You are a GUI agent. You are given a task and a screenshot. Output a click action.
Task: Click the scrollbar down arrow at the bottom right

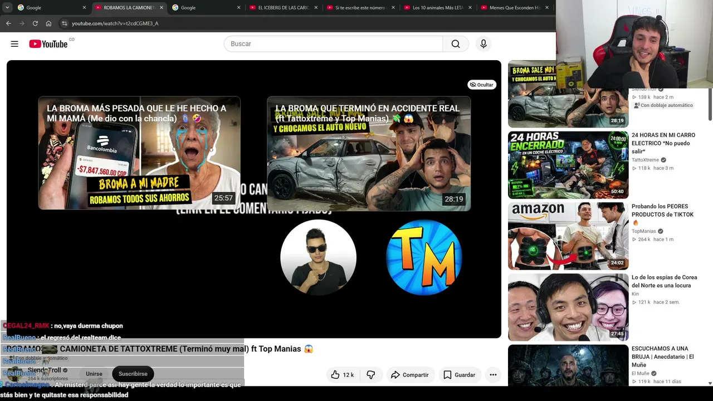click(x=710, y=383)
